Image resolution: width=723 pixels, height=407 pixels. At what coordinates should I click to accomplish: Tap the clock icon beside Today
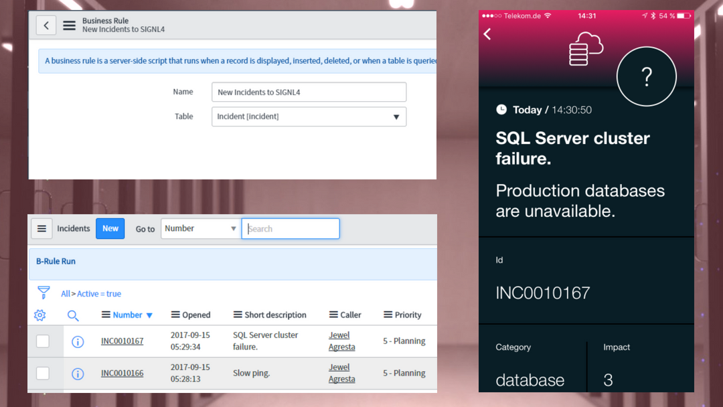501,110
